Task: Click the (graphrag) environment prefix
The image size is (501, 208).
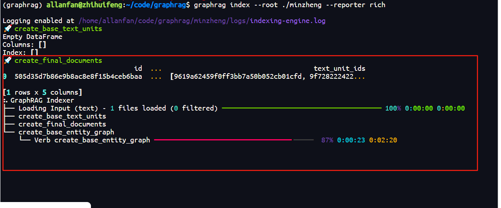Action: 22,5
